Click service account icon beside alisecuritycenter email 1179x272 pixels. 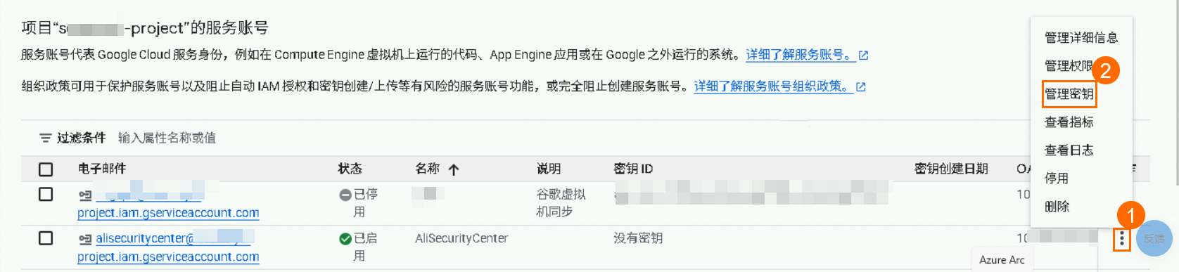85,239
